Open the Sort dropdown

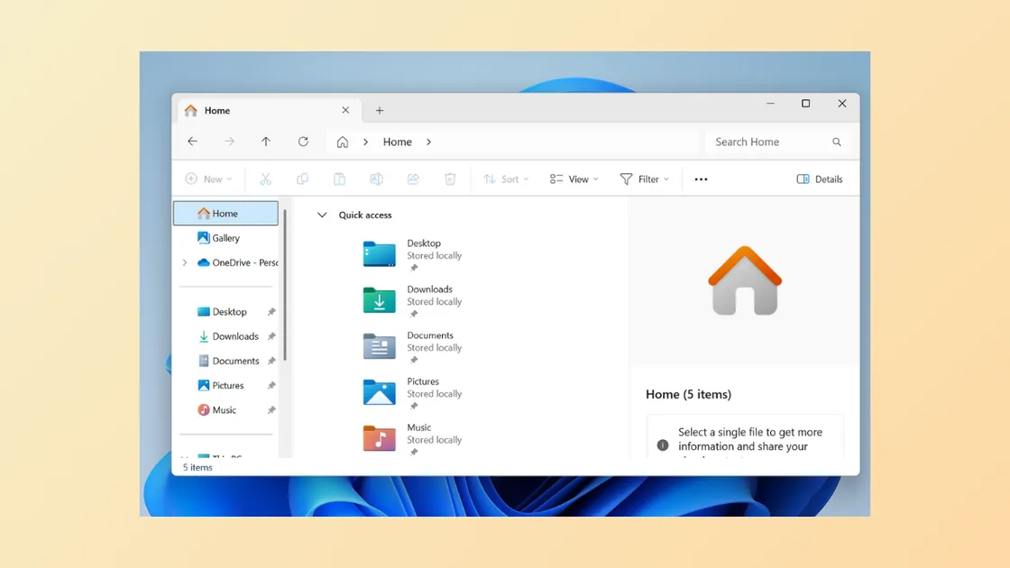coord(505,179)
